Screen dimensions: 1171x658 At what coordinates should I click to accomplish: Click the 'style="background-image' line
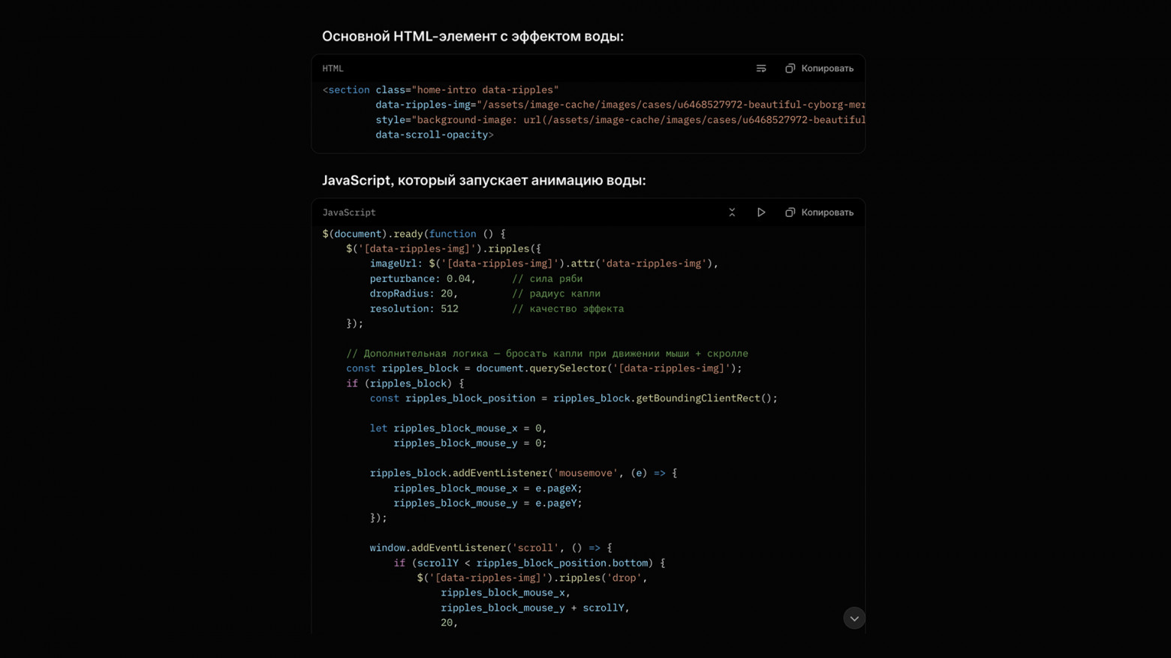click(x=620, y=120)
